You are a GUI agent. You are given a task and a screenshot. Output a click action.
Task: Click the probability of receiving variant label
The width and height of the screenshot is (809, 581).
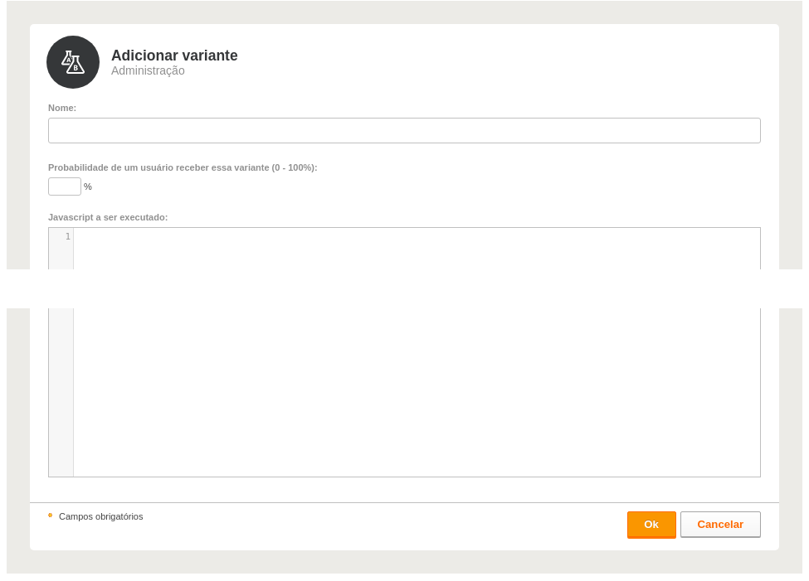[183, 167]
